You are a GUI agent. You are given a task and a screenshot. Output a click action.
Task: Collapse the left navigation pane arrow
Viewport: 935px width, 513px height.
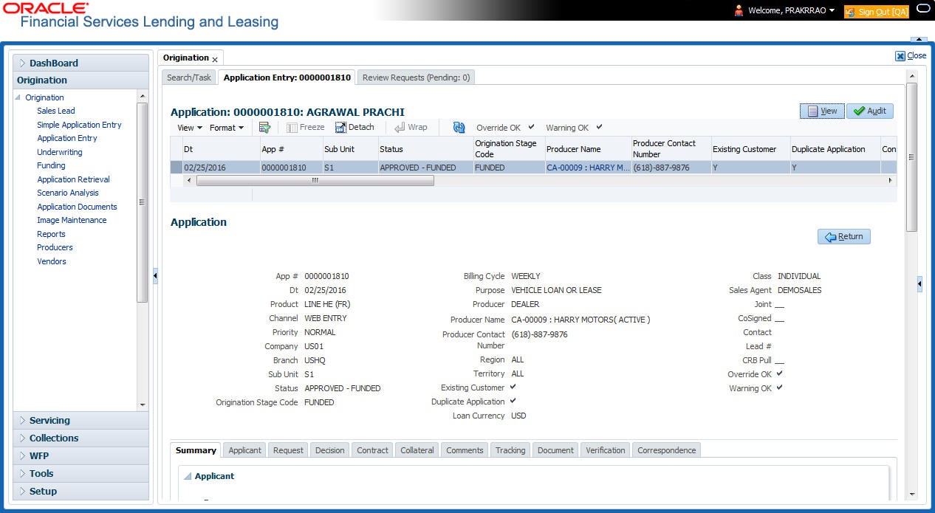point(155,275)
